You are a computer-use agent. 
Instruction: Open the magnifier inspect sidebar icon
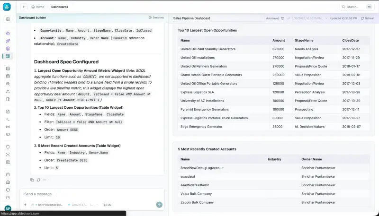tap(8, 84)
